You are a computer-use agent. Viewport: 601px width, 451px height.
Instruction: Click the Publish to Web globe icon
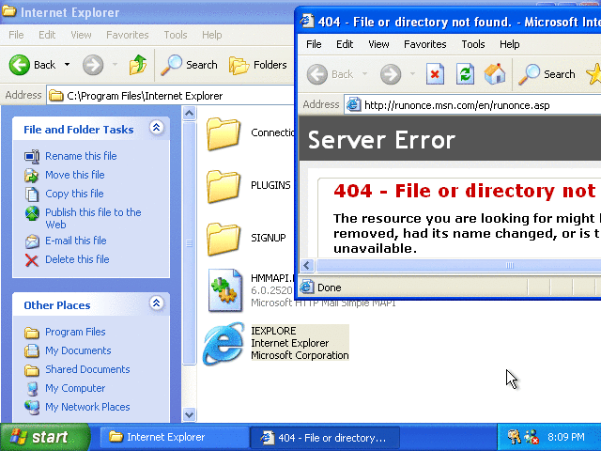(x=32, y=213)
